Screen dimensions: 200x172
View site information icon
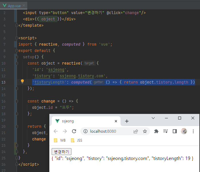click(86, 131)
